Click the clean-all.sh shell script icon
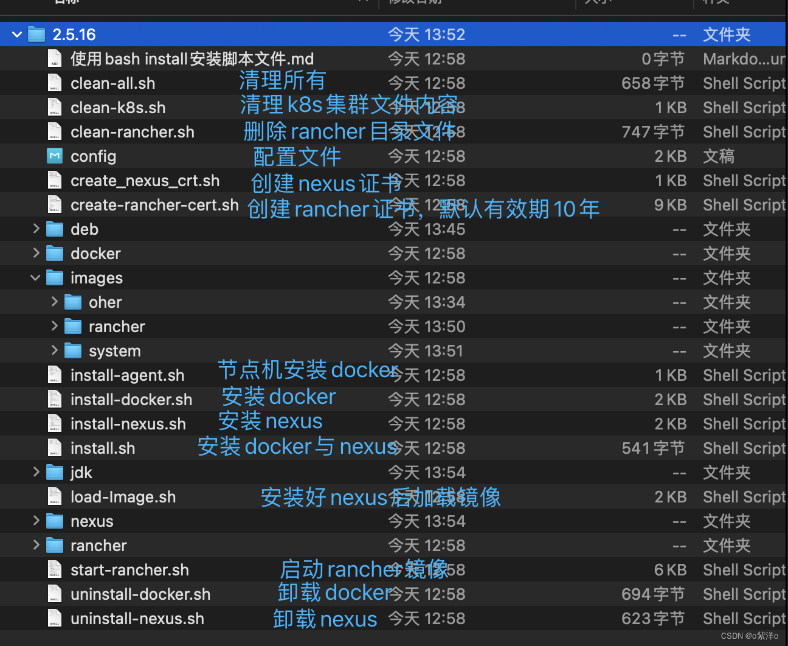Image resolution: width=788 pixels, height=646 pixels. tap(55, 83)
